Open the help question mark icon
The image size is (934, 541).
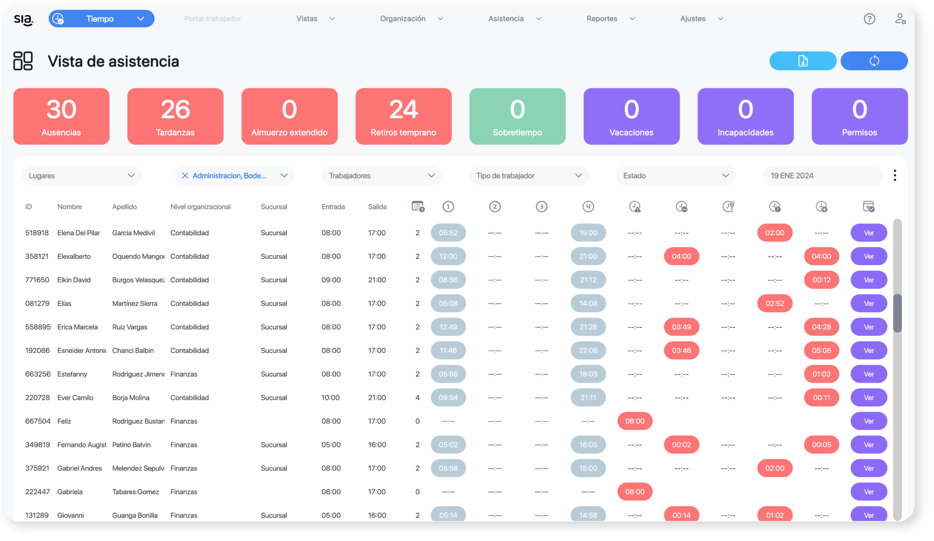[x=869, y=19]
